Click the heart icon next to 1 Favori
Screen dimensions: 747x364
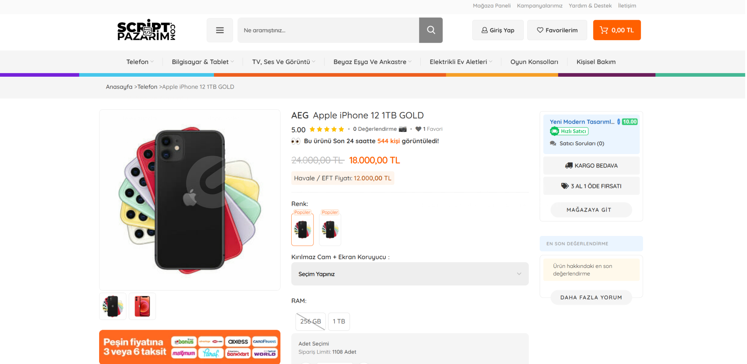coord(418,129)
